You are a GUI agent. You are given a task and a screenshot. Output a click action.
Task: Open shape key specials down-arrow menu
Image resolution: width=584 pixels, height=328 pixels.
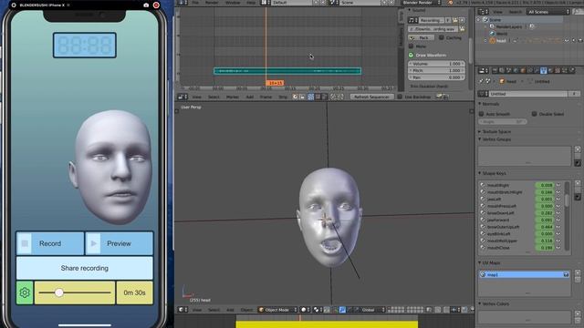pyautogui.click(x=578, y=197)
